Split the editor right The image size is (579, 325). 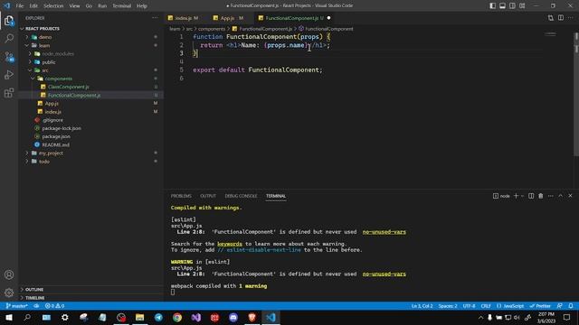point(561,18)
